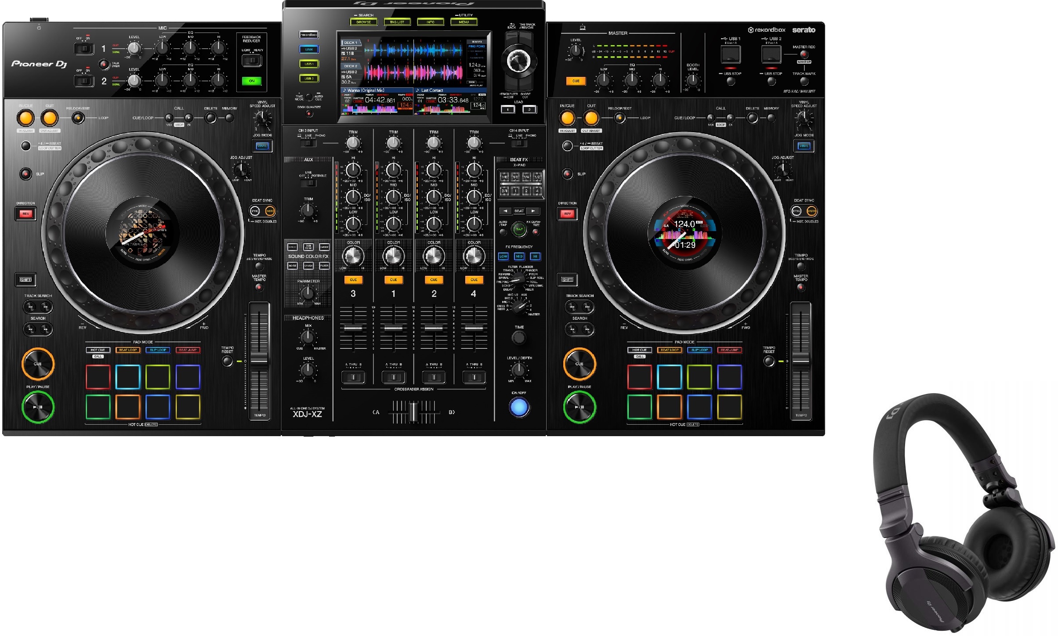Screen dimensions: 1058x636
Task: Choose the USB 2 source button
Action: click(x=309, y=78)
